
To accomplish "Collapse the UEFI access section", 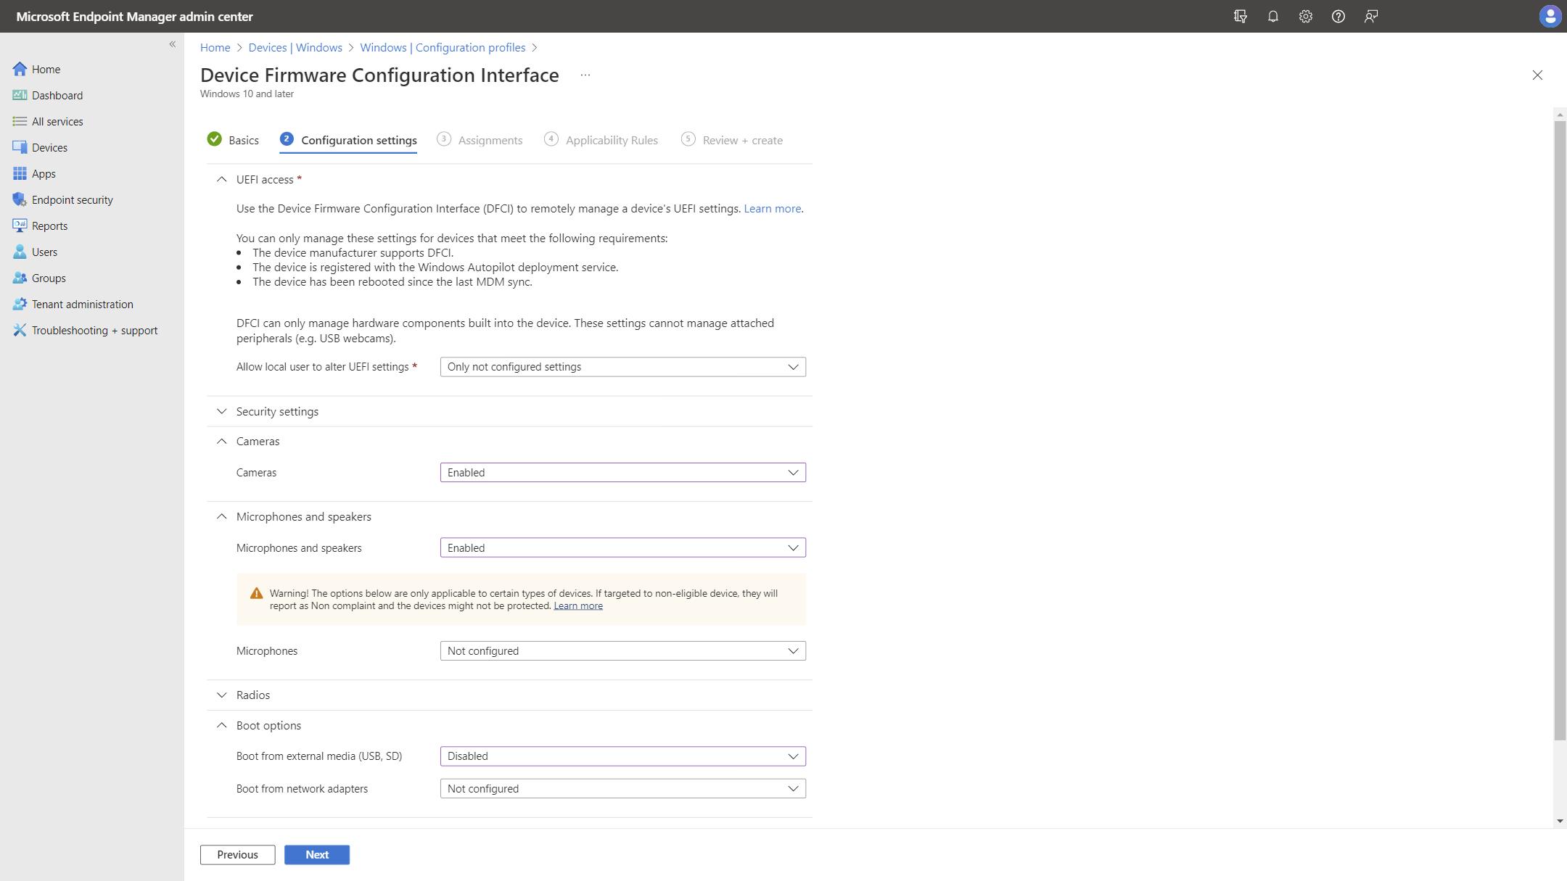I will [221, 180].
